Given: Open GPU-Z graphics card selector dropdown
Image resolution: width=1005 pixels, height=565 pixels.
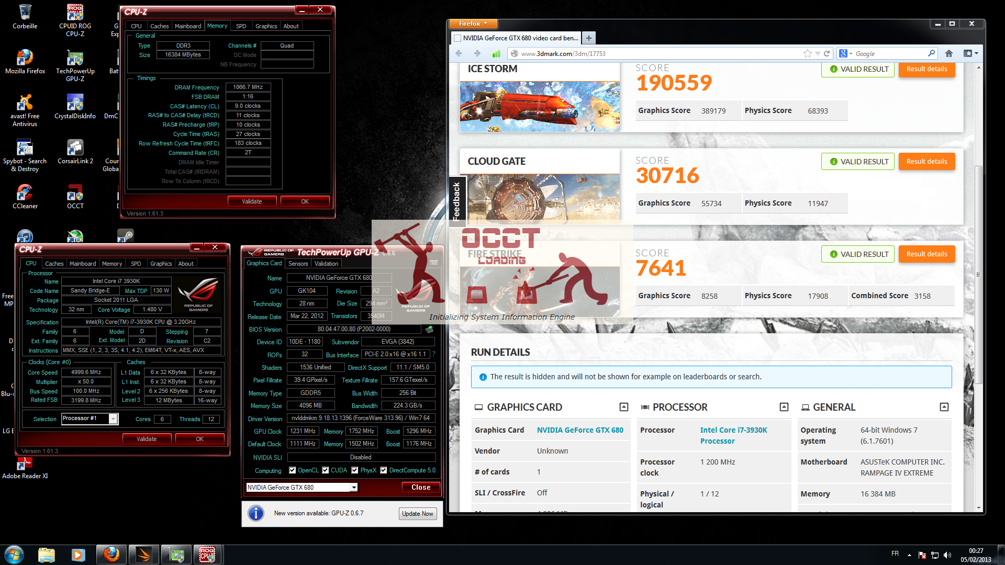Looking at the screenshot, I should click(354, 488).
